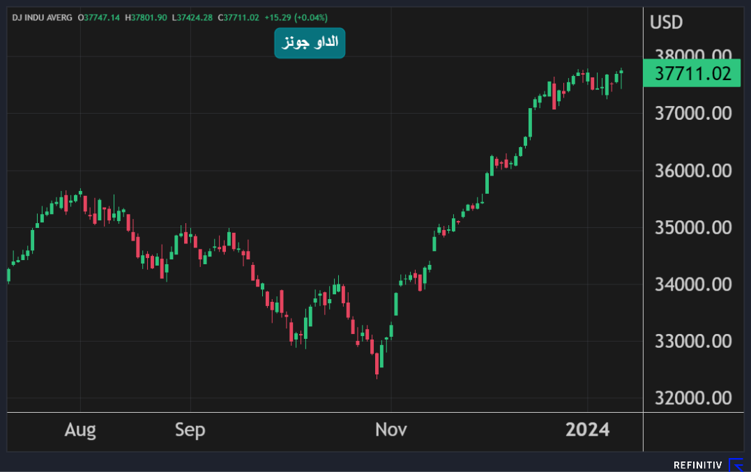Click the Refinitiv logo icon
The height and width of the screenshot is (472, 751).
[736, 464]
